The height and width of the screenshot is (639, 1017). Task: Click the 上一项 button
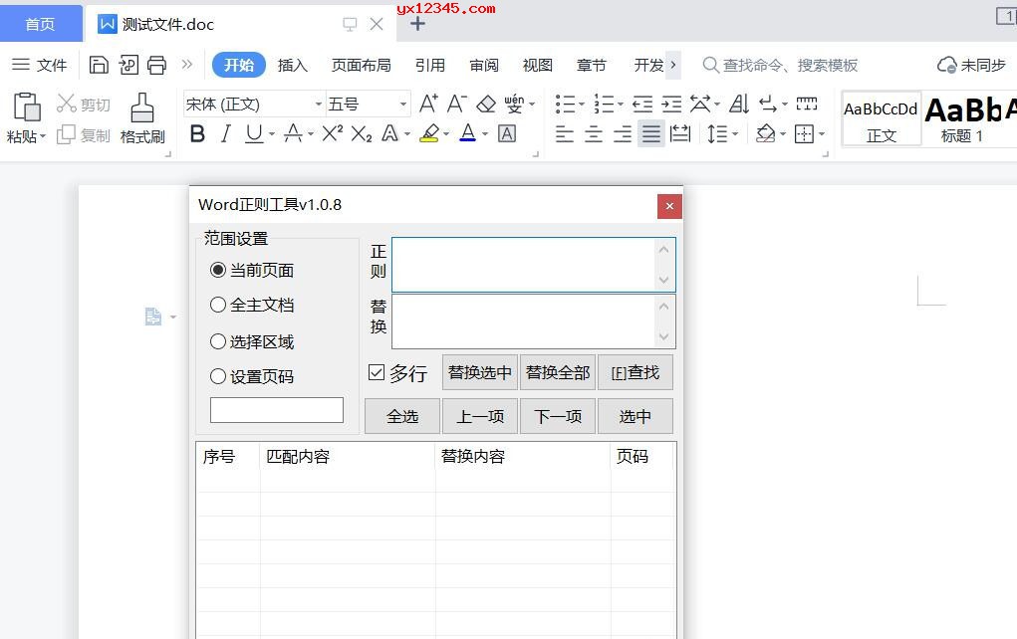pos(480,416)
